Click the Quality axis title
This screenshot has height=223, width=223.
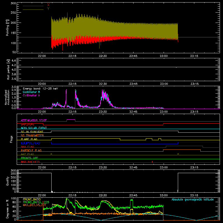point(8,181)
